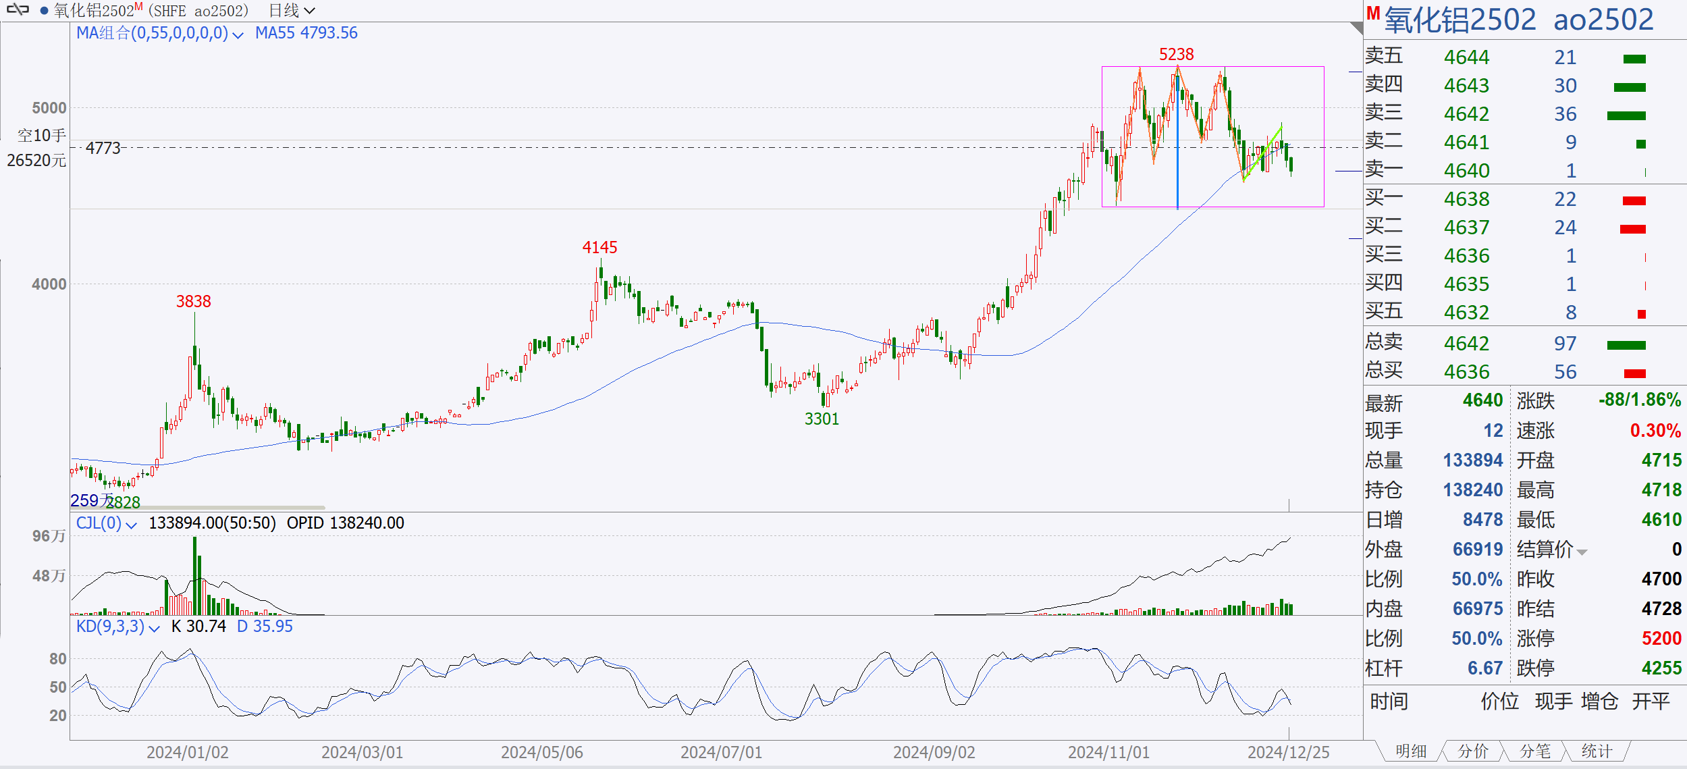The width and height of the screenshot is (1687, 769).
Task: Switch to the 分价 tab
Action: (1473, 751)
